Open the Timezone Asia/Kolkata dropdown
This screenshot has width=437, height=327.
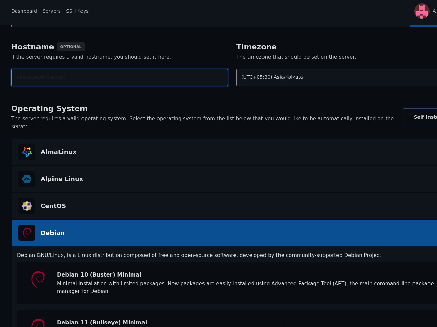[x=336, y=77]
